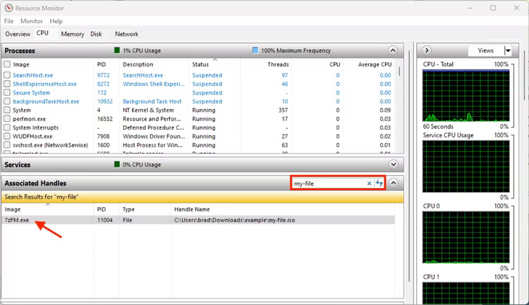Collapse the Associated Handles section
This screenshot has width=529, height=305.
point(394,183)
